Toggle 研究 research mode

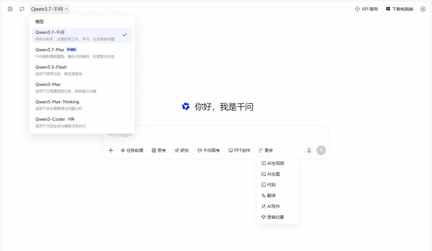pyautogui.click(x=182, y=150)
